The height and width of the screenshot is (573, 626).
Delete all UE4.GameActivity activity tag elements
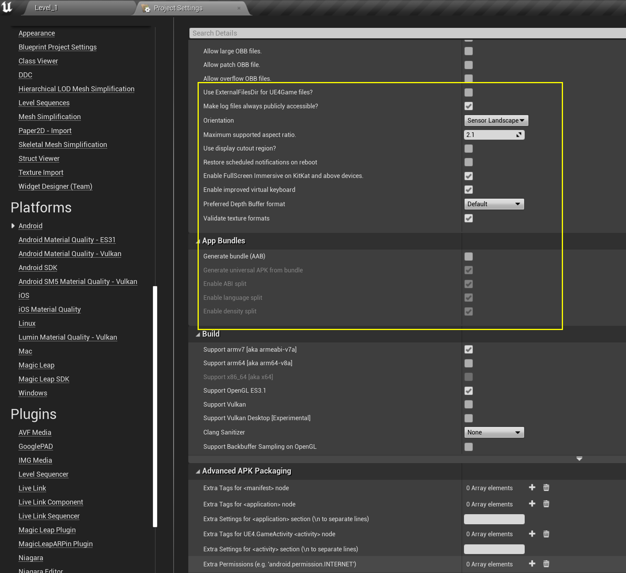546,534
